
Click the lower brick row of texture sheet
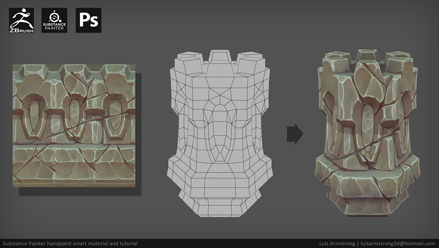[x=74, y=162]
